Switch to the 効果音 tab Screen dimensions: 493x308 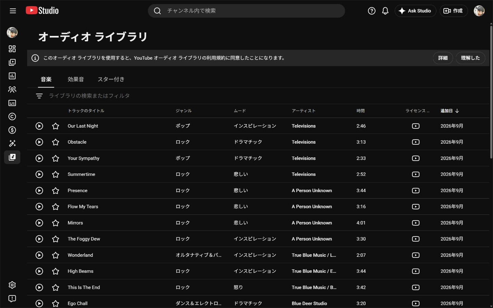tap(76, 79)
